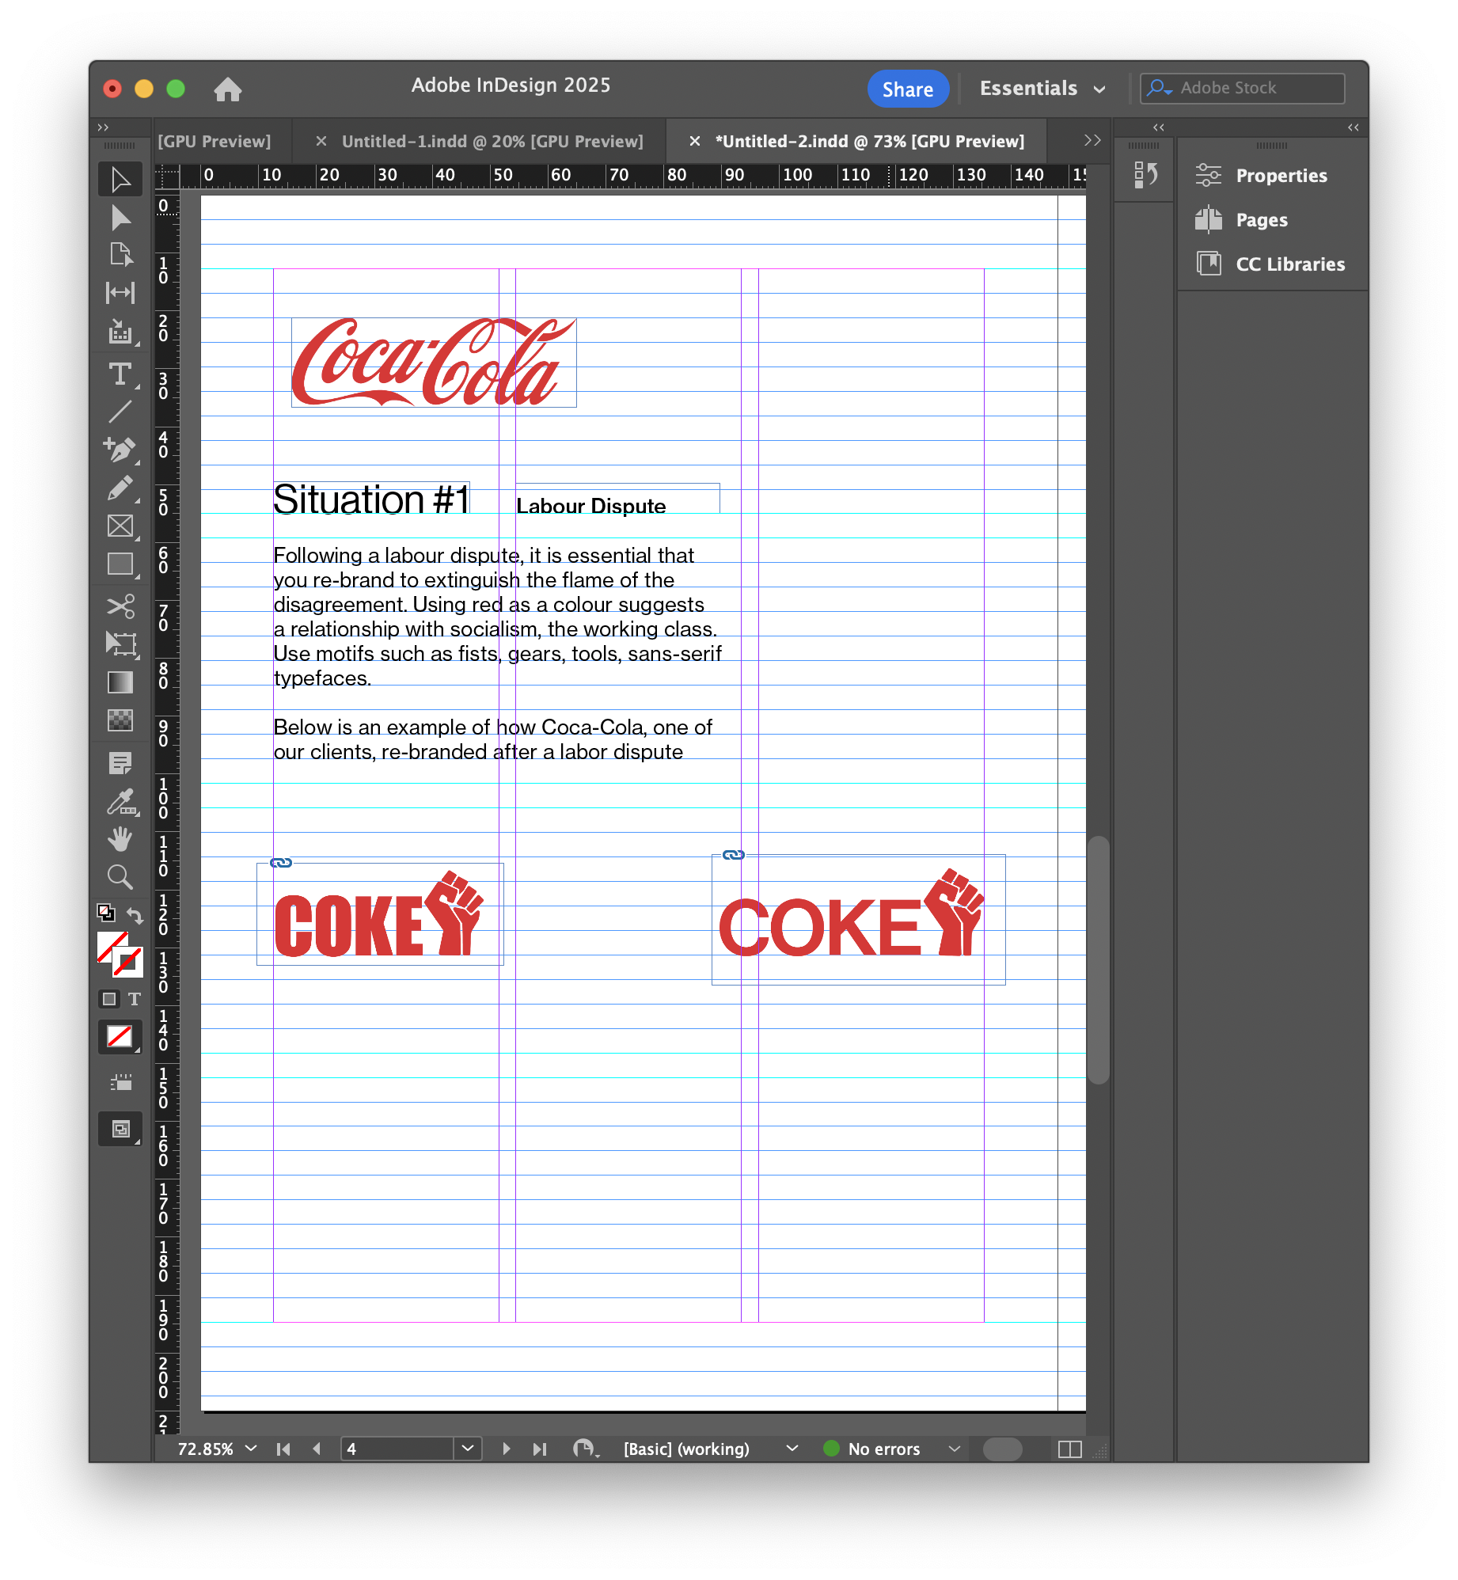
Task: Set formatting to affect text
Action: click(x=135, y=999)
